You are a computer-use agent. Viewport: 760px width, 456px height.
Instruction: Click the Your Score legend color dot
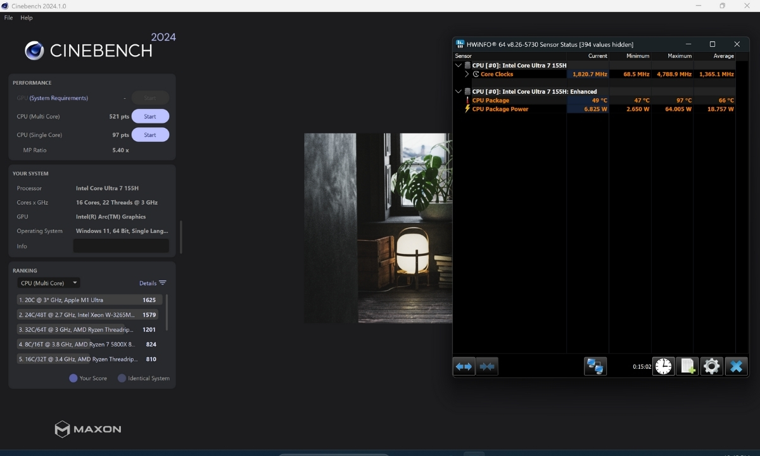[73, 378]
